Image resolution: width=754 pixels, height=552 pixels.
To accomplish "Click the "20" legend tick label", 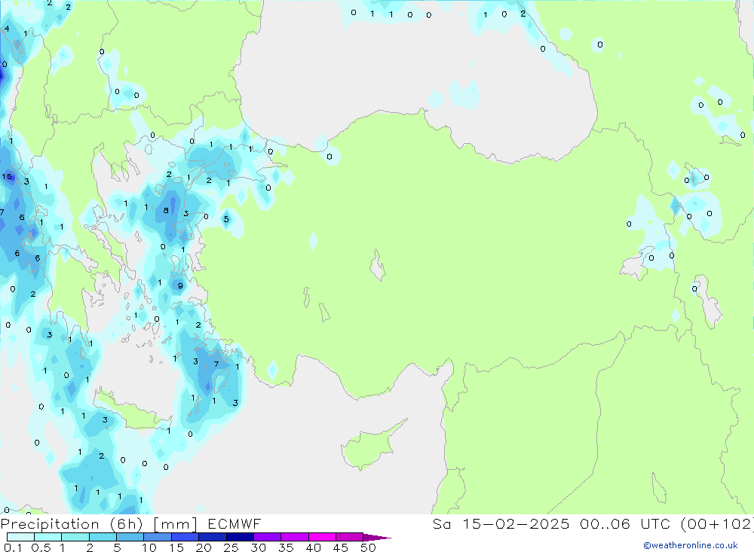I will 204,547.
